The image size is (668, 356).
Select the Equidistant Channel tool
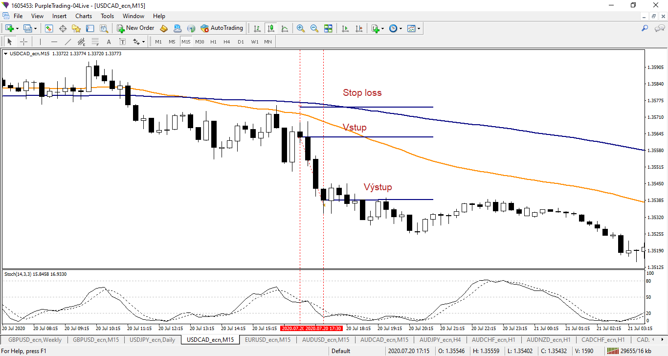coord(82,42)
